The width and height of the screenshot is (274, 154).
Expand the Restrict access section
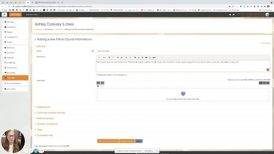pyautogui.click(x=45, y=118)
